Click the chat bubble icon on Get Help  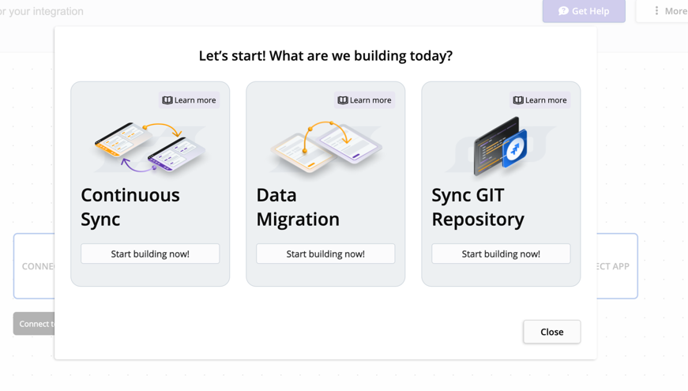pos(563,11)
